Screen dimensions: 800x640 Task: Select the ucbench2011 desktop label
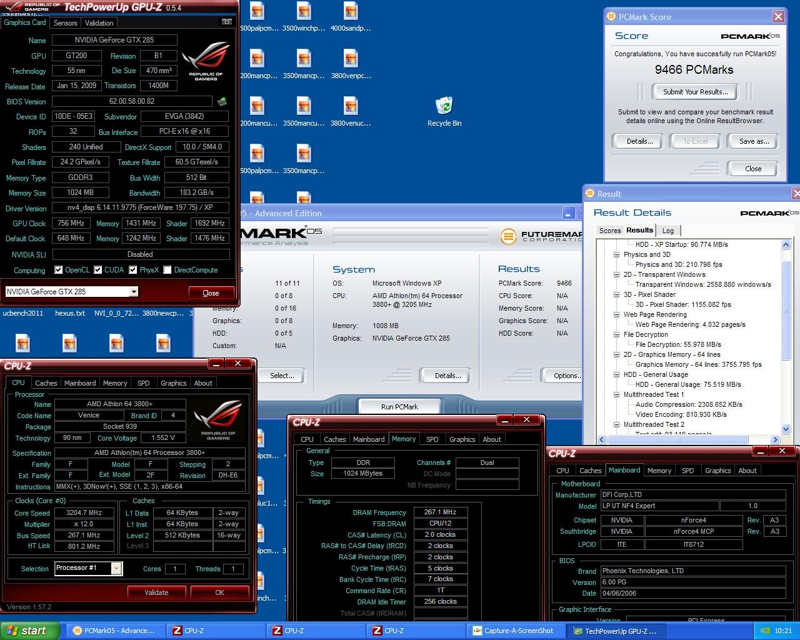(23, 313)
